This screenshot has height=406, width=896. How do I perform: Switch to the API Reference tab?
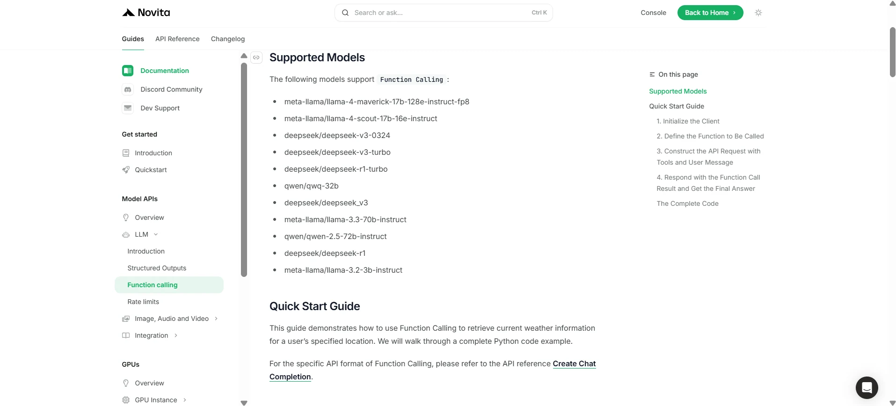coord(177,39)
